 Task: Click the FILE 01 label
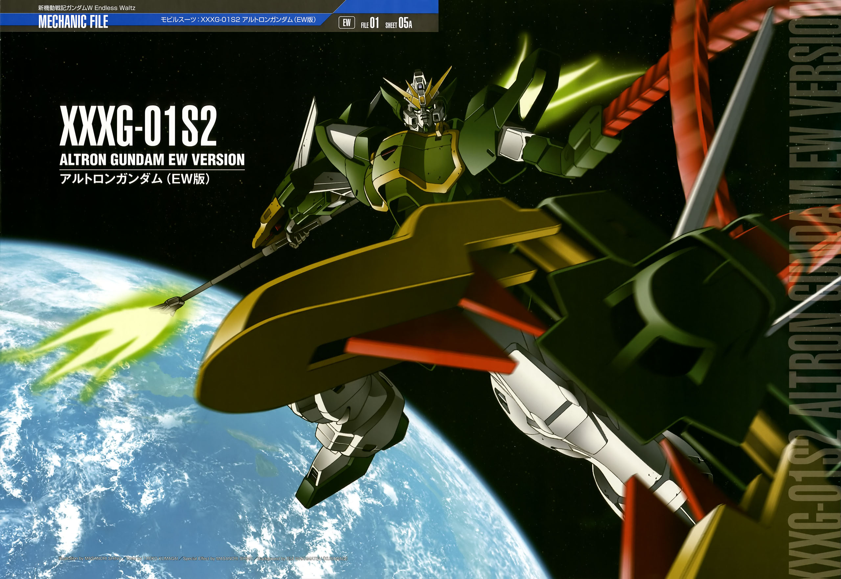370,24
